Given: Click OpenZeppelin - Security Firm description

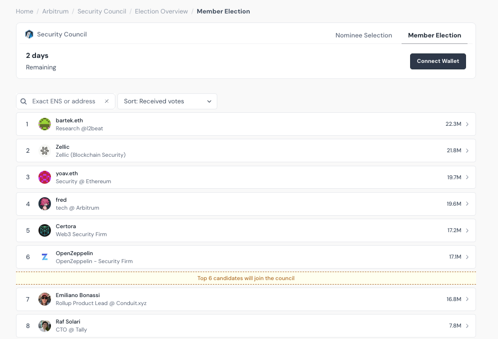Looking at the screenshot, I should pyautogui.click(x=94, y=261).
